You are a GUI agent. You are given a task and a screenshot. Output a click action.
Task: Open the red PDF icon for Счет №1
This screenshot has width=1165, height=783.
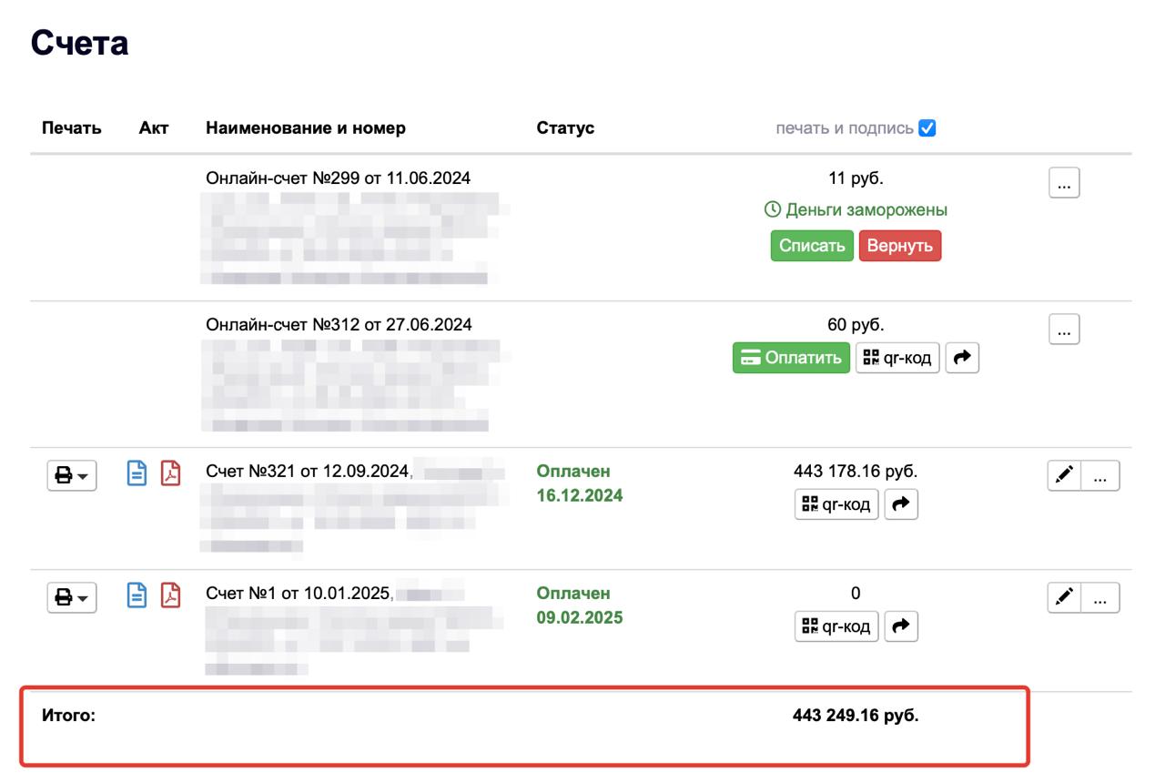click(170, 595)
